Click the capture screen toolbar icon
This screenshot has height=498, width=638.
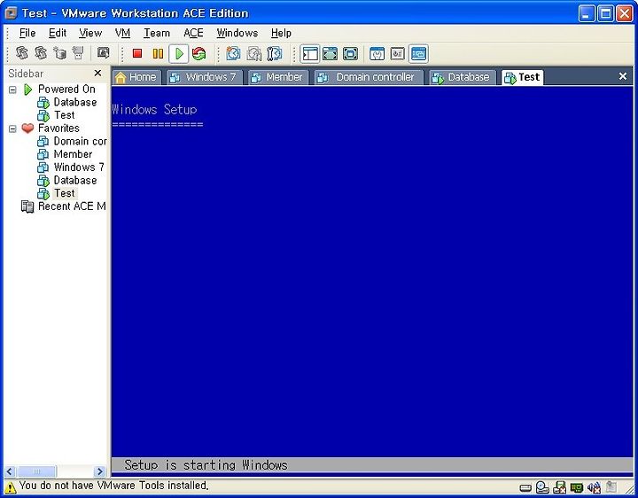[104, 53]
